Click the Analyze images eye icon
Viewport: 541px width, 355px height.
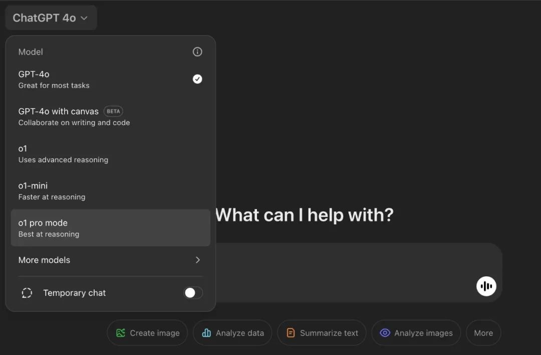coord(385,333)
